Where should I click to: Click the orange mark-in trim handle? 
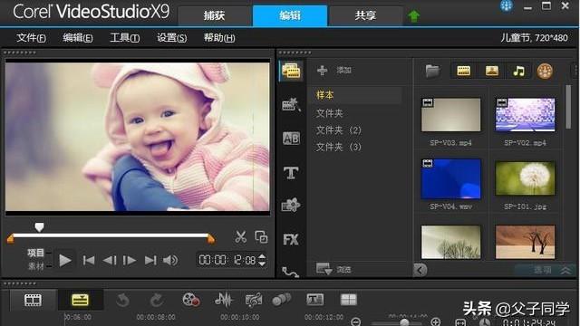(10, 239)
